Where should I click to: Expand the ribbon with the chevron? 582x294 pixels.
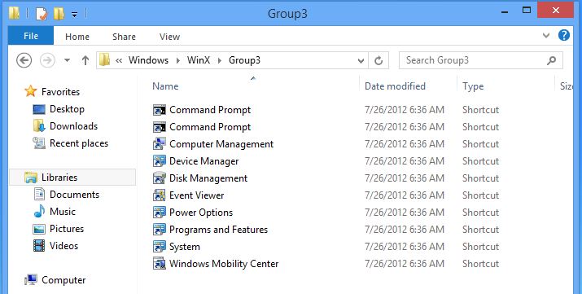546,36
